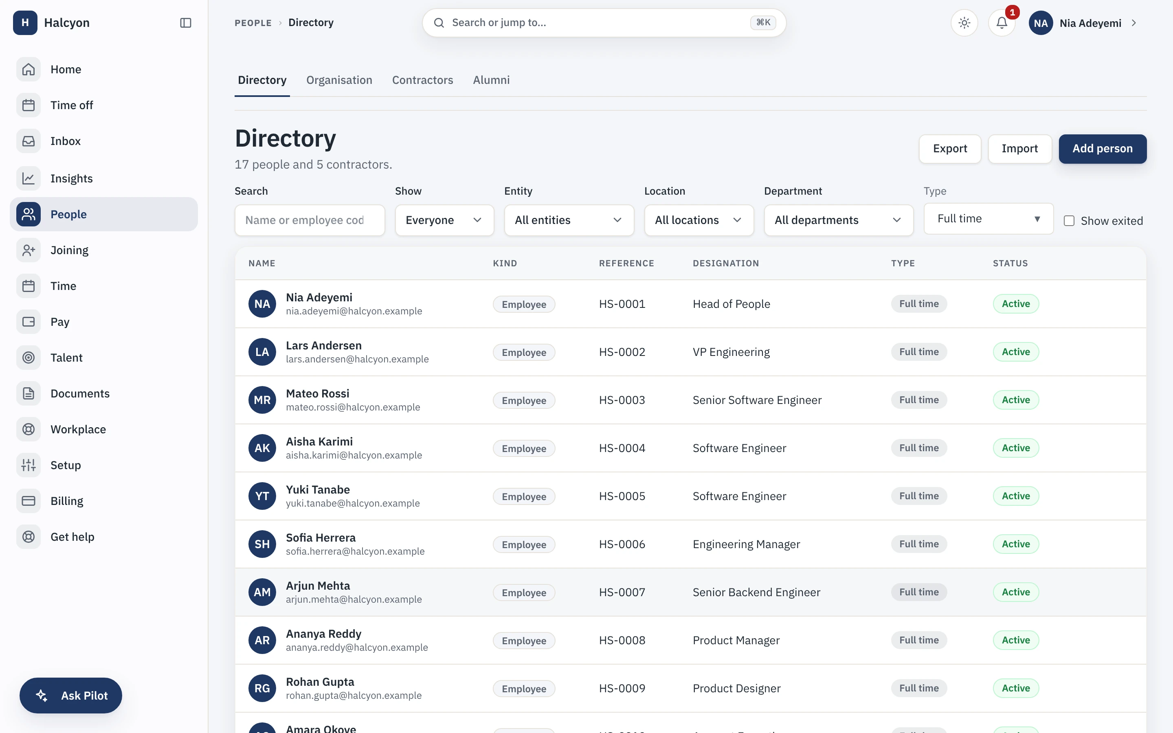This screenshot has height=733, width=1173.
Task: Click the Export button
Action: (x=950, y=149)
